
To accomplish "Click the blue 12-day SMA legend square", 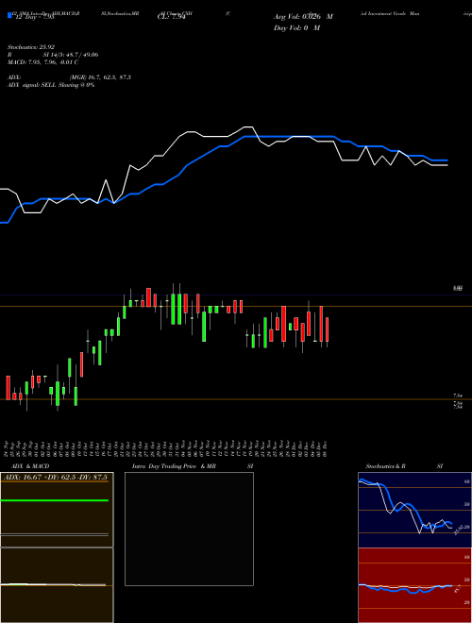I will (x=9, y=16).
